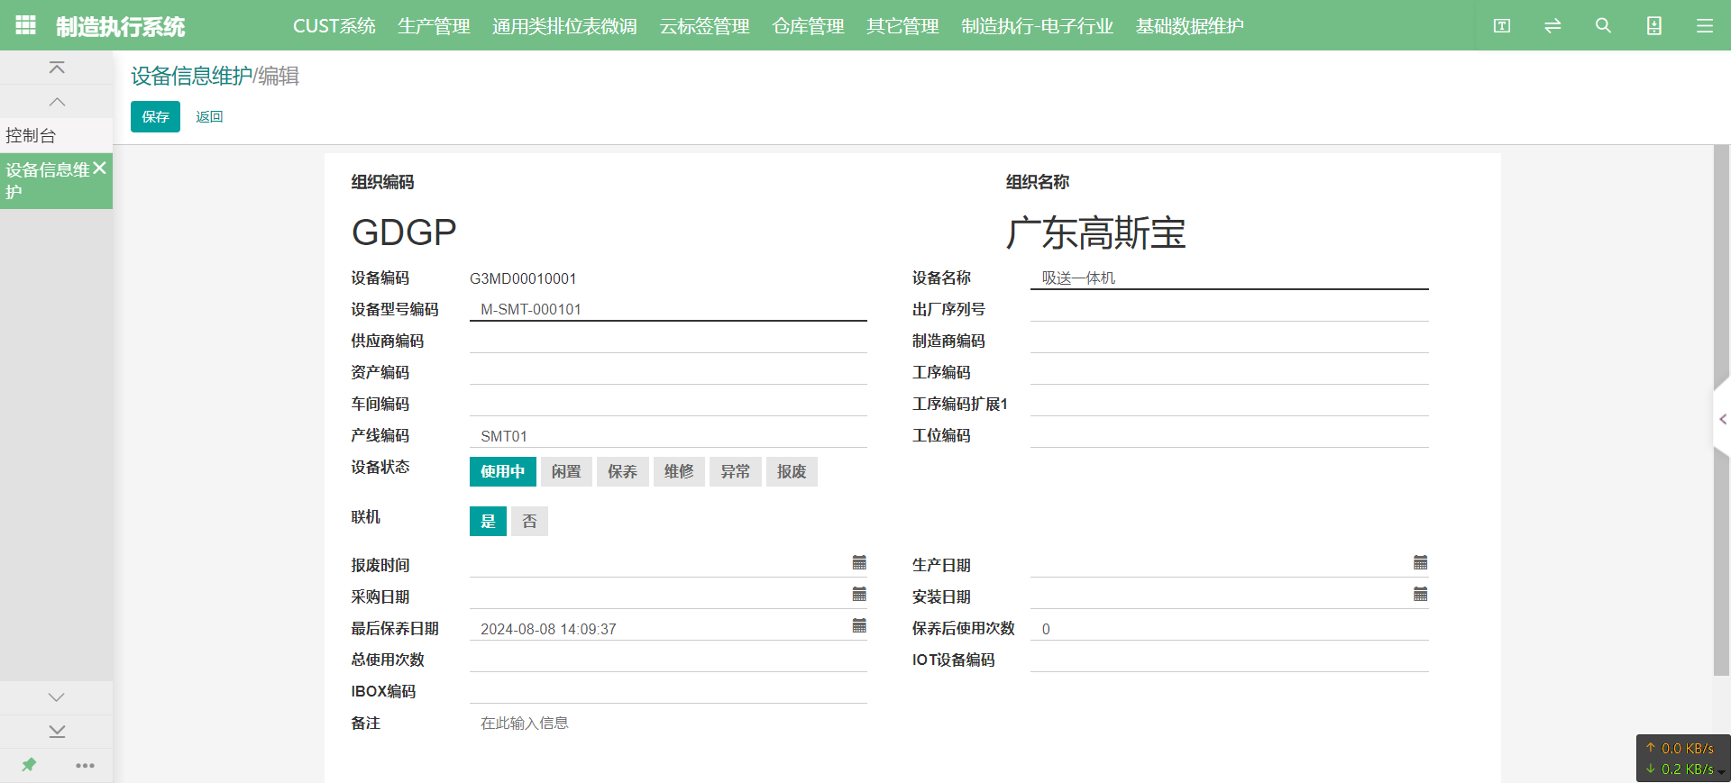Viewport: 1731px width, 783px height.
Task: Click the 工序编码扩展1 input field
Action: (x=1230, y=404)
